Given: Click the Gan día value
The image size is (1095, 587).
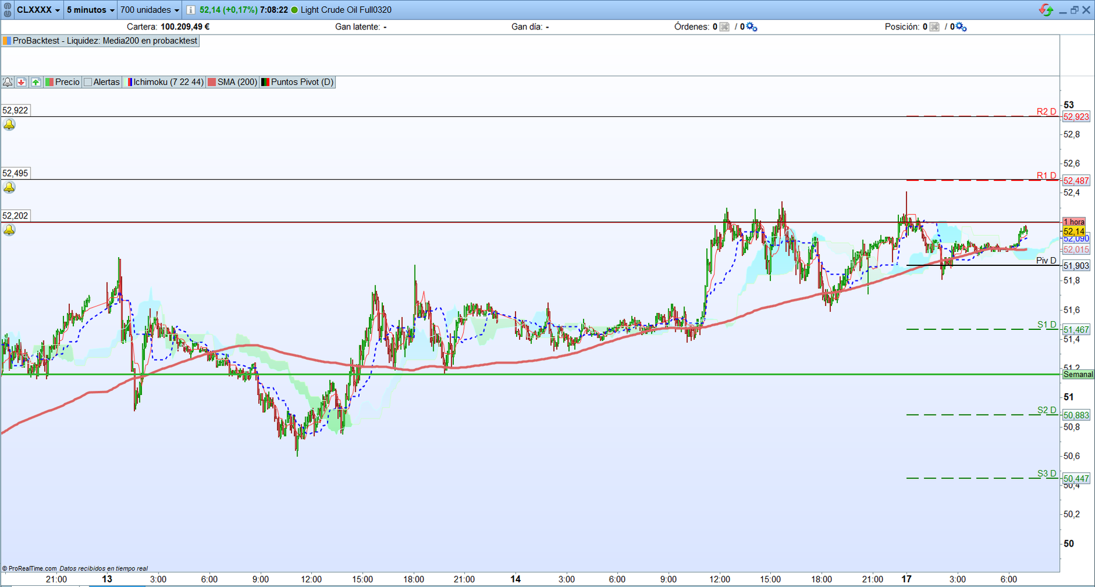Looking at the screenshot, I should [x=547, y=27].
